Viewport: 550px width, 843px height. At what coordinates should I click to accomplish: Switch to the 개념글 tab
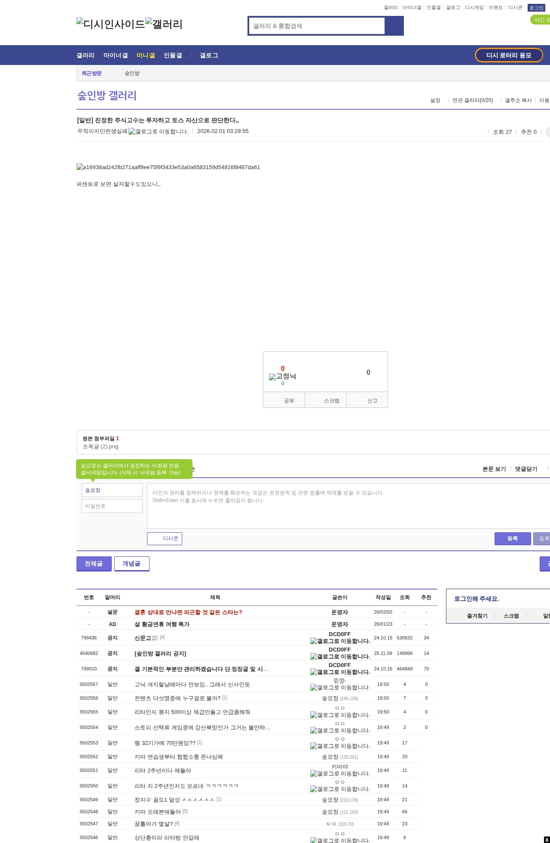[131, 564]
